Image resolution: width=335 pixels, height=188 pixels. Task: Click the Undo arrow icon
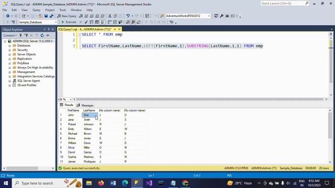pyautogui.click(x=128, y=16)
